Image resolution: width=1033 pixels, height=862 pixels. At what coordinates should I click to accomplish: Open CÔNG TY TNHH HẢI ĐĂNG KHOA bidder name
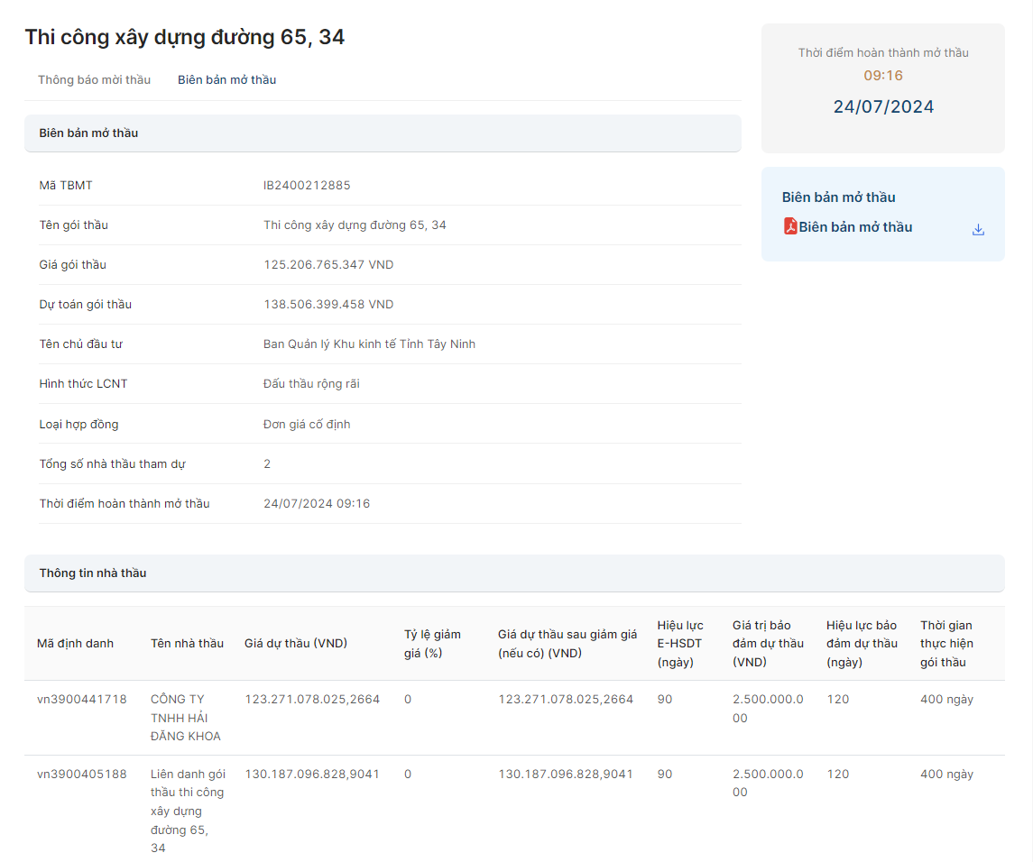pyautogui.click(x=186, y=718)
